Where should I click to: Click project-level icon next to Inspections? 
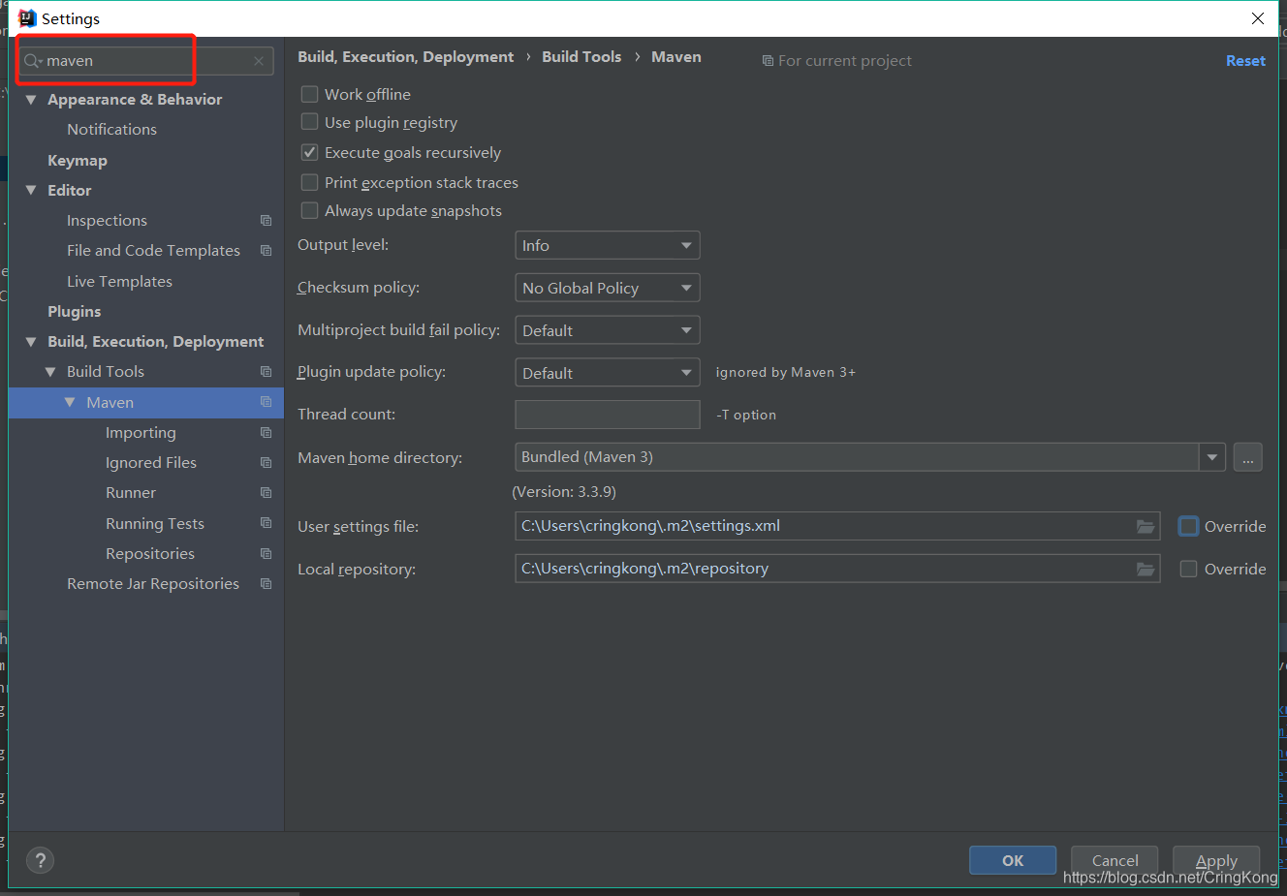click(266, 221)
